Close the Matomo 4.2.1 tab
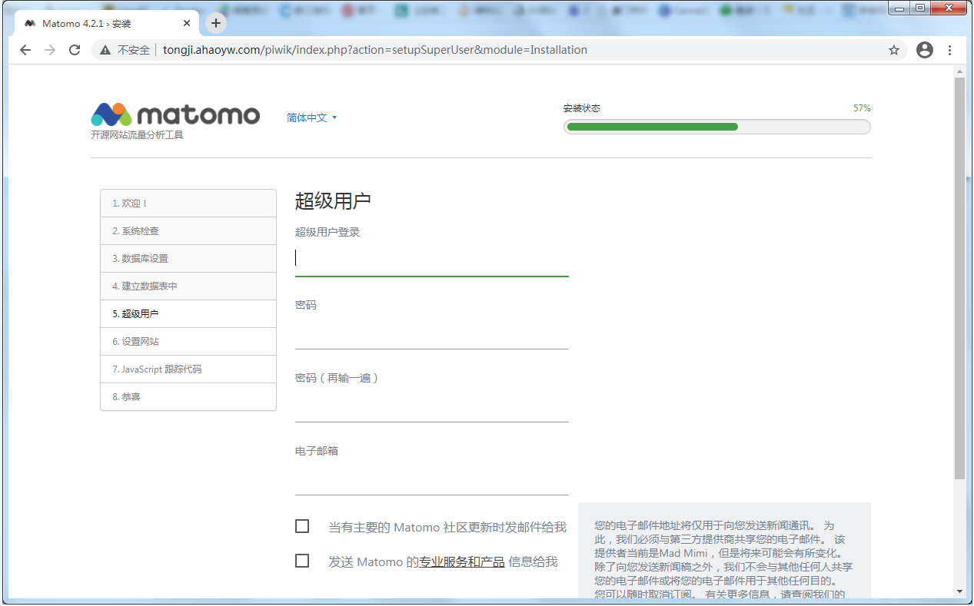974x606 pixels. (x=187, y=23)
